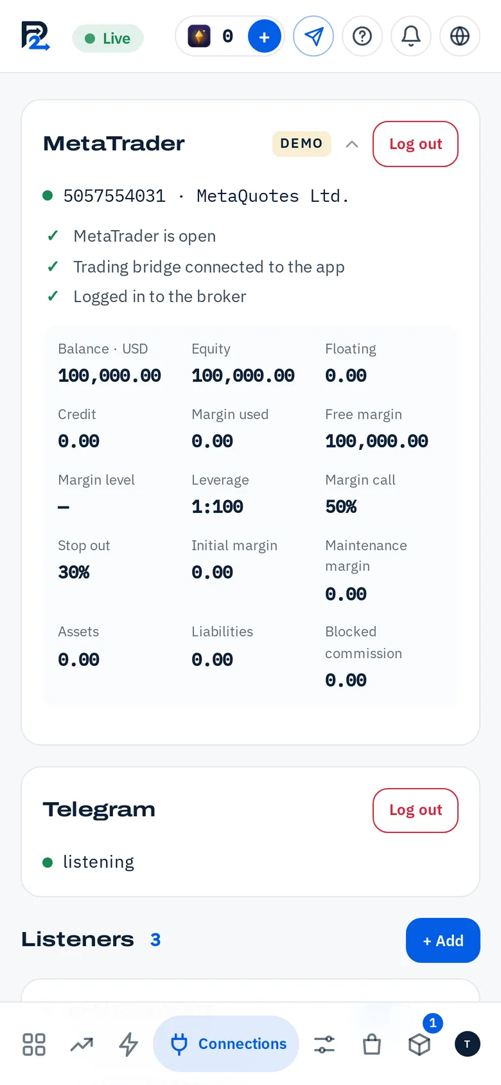
Task: Open the paper plane Telegram icon
Action: [313, 36]
